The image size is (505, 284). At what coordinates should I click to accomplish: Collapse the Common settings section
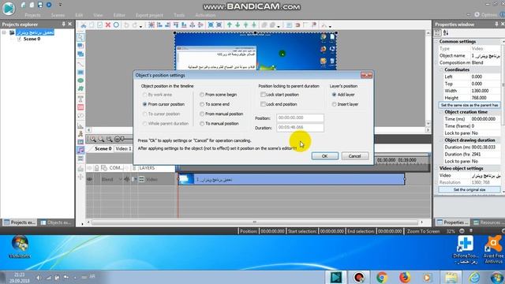pos(436,42)
